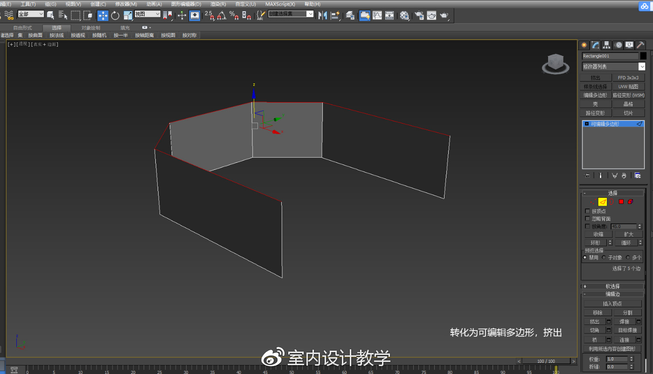Activate the Element sub-object icon
This screenshot has height=374, width=653.
[631, 201]
